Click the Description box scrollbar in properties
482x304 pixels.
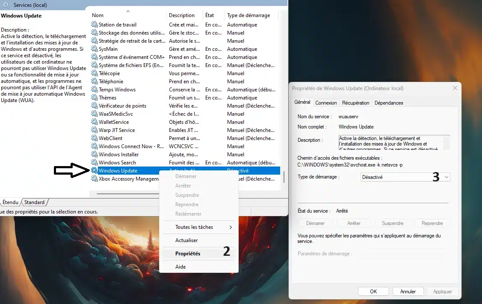coord(447,142)
